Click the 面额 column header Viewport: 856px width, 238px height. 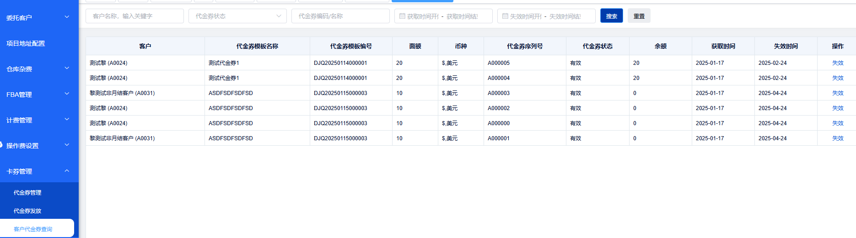415,46
